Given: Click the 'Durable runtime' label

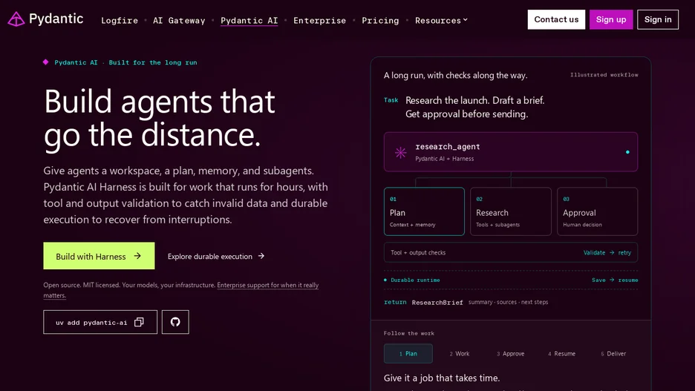Looking at the screenshot, I should (415, 280).
